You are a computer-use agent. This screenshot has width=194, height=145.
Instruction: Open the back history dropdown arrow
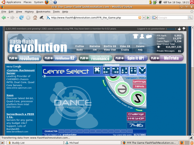[x=8, y=18]
